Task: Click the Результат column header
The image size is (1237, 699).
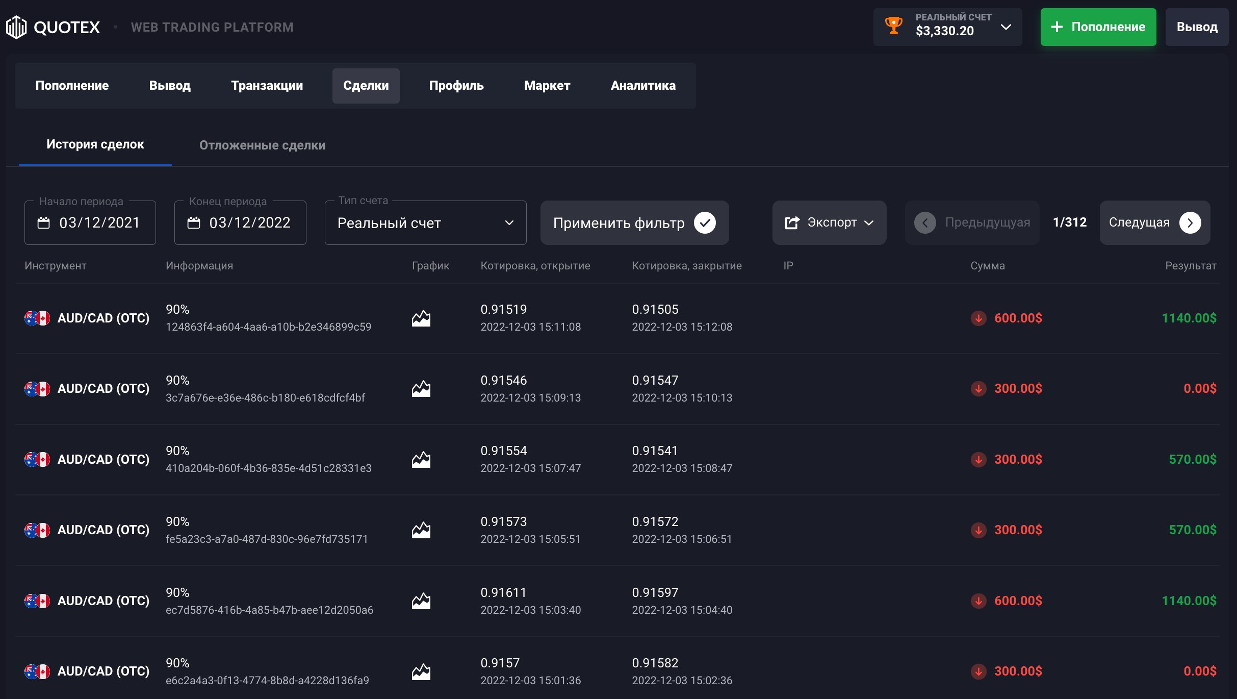Action: coord(1191,266)
